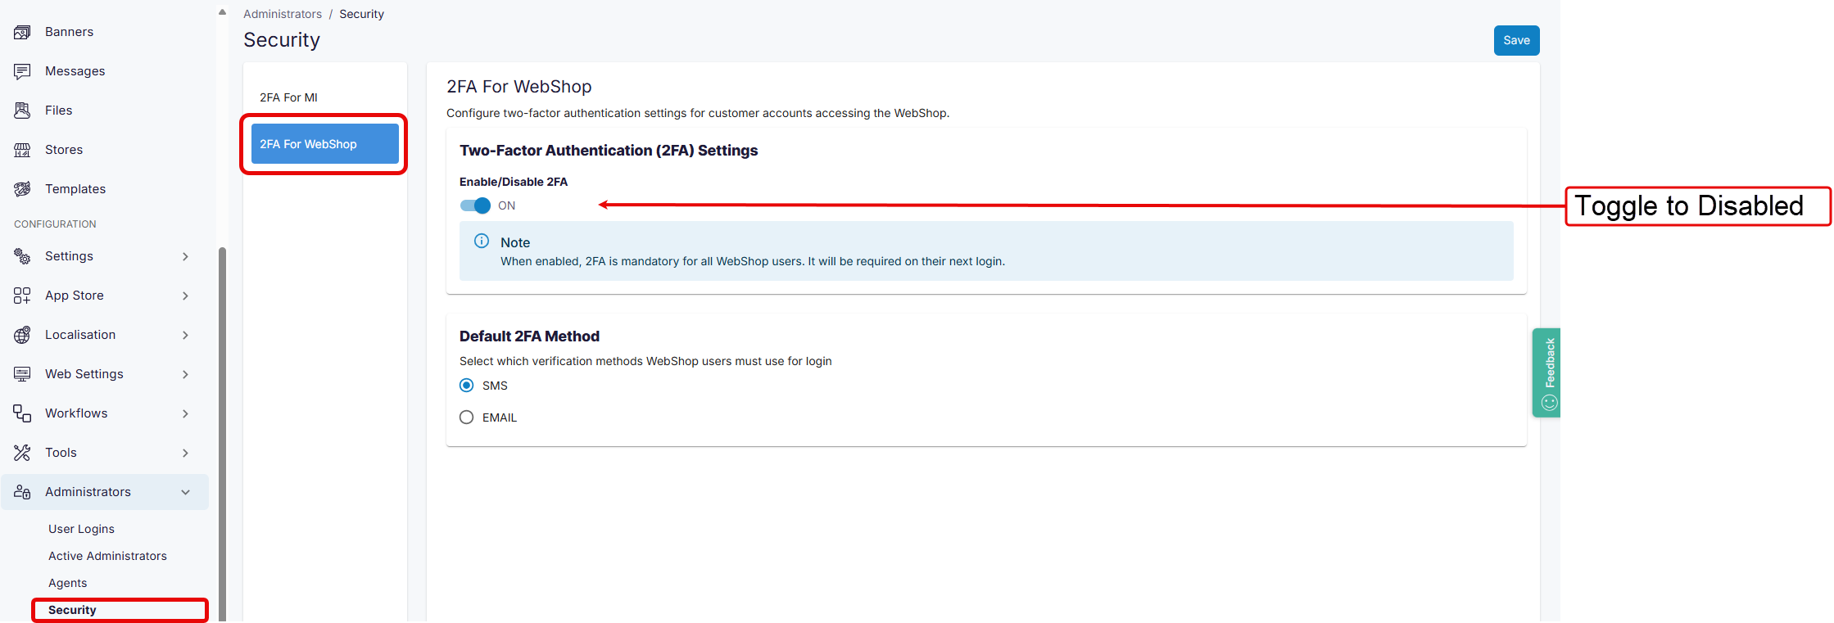Open the Feedback side tab
Viewport: 1834px width, 623px height.
[x=1546, y=372]
